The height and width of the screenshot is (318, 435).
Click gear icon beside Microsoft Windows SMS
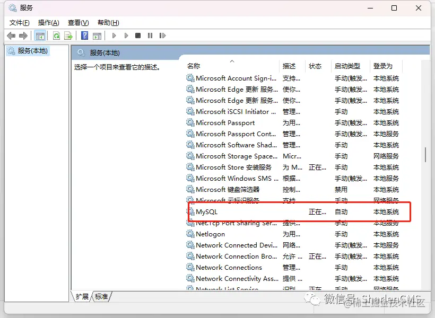(190, 178)
